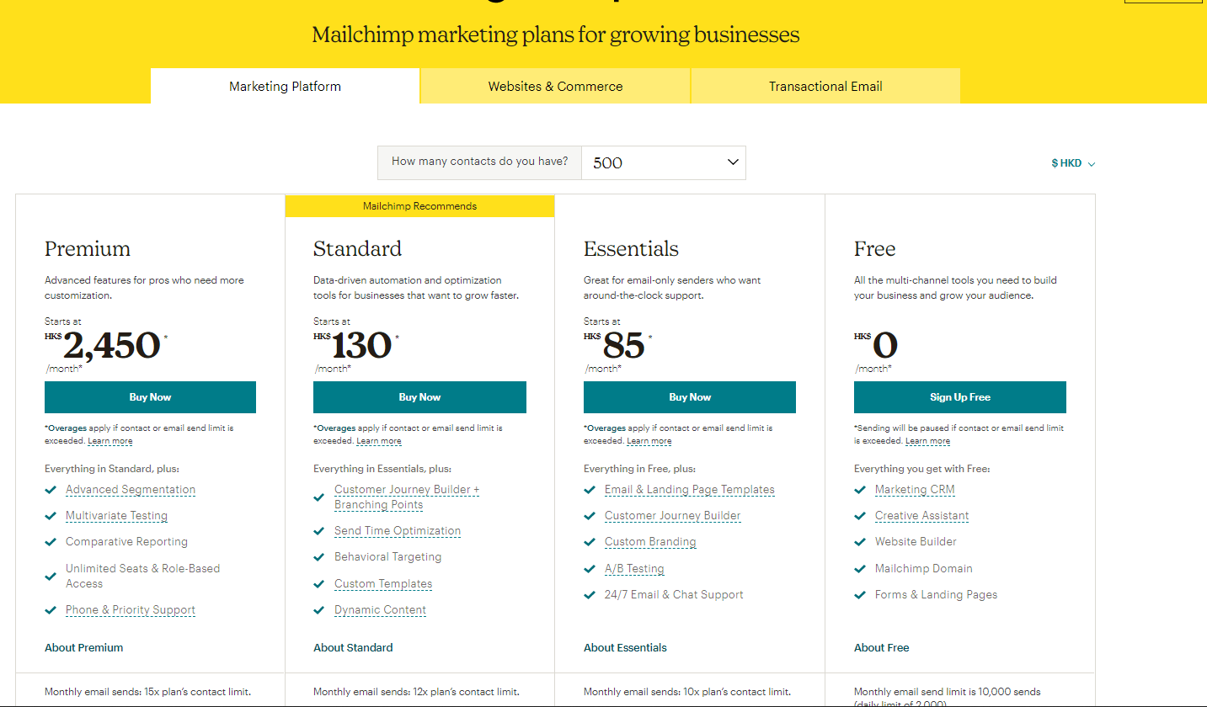Buy the Essentials plan now
1207x707 pixels.
[689, 397]
